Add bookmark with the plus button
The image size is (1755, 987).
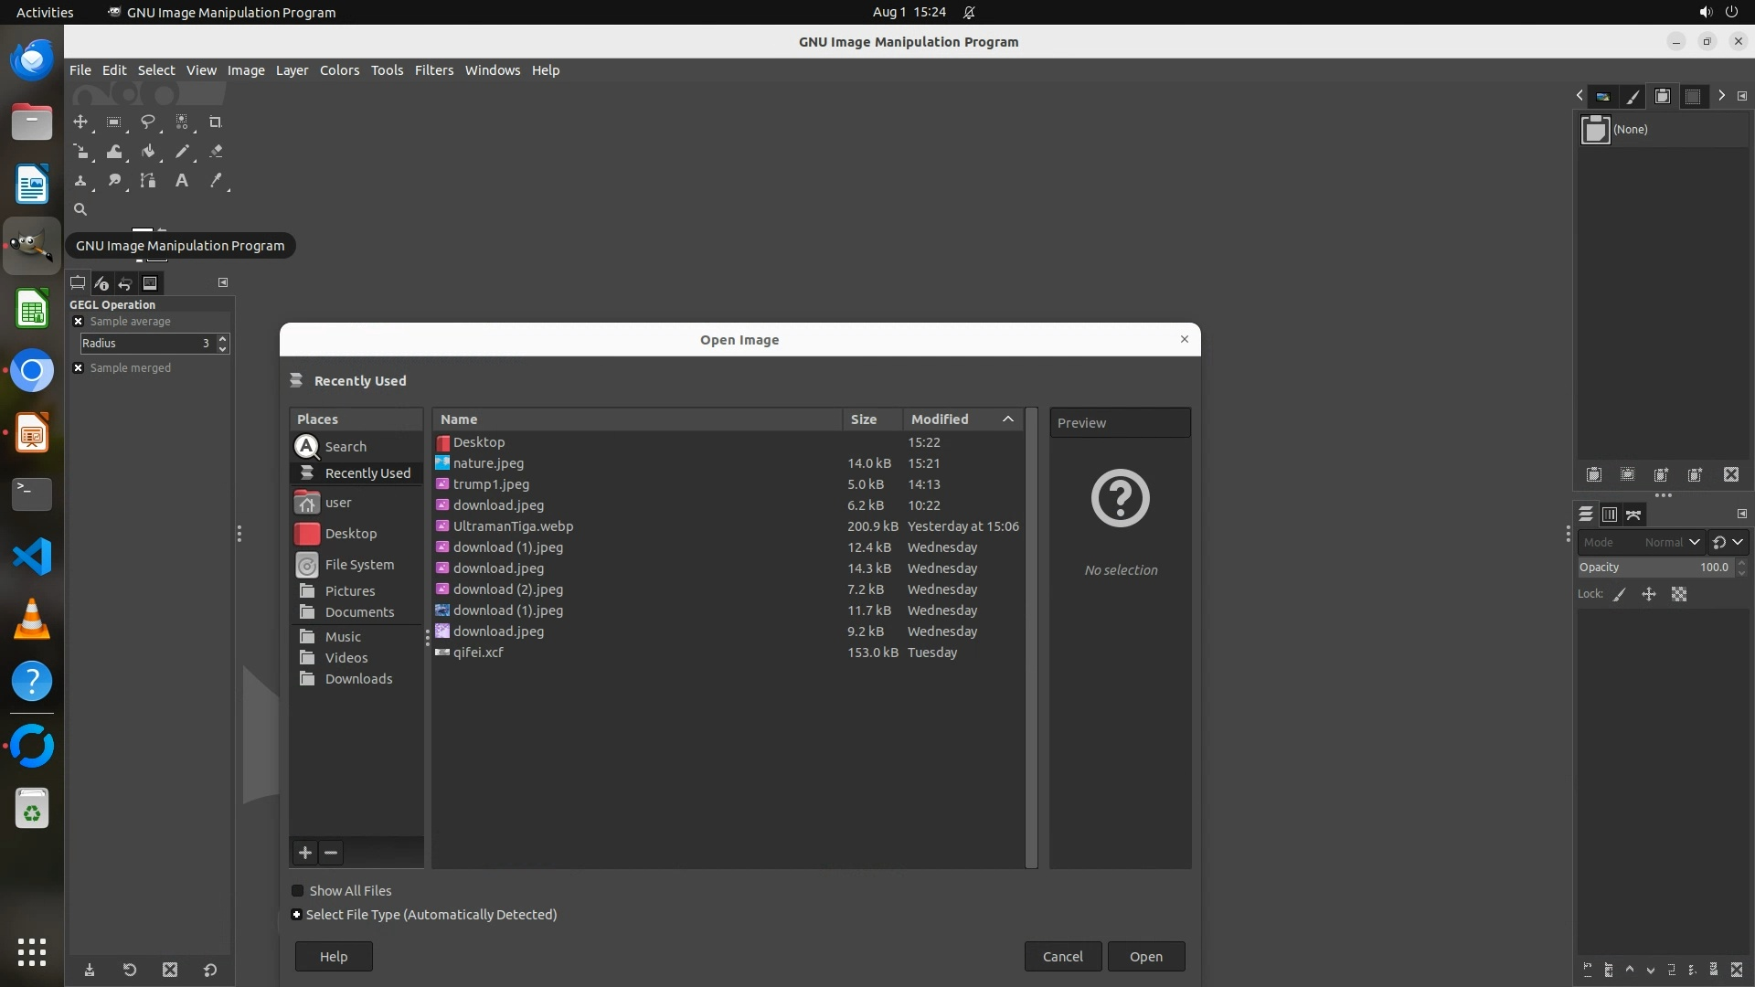pyautogui.click(x=305, y=853)
